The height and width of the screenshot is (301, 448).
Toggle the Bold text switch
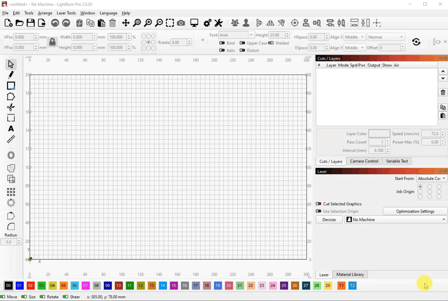[x=222, y=43]
